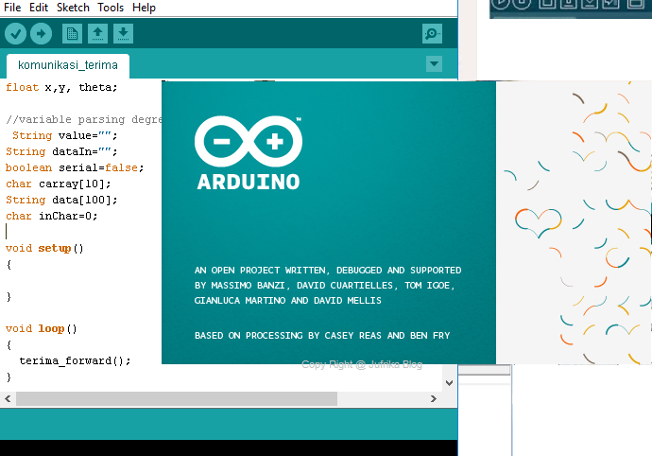The width and height of the screenshot is (652, 456).
Task: Click the '//variable parsing' comment line
Action: pos(84,119)
